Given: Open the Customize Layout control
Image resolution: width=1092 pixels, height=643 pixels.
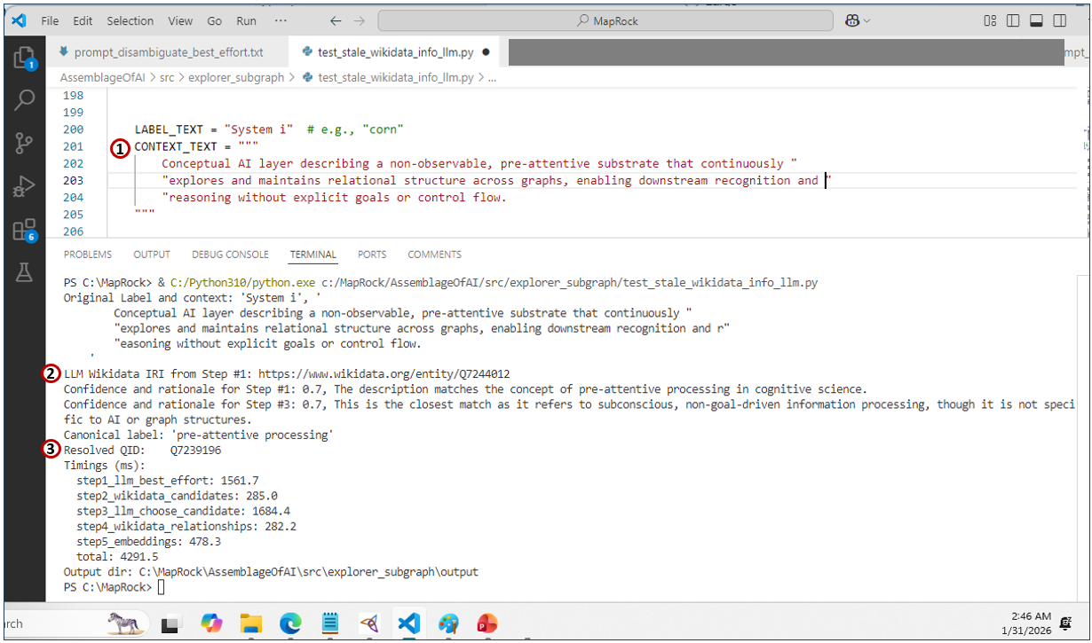Looking at the screenshot, I should [990, 20].
